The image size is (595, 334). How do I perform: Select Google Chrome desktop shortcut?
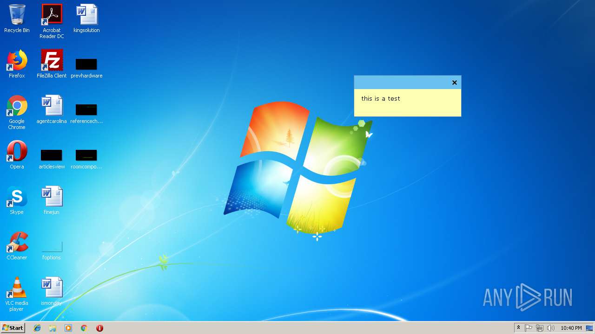[x=17, y=112]
